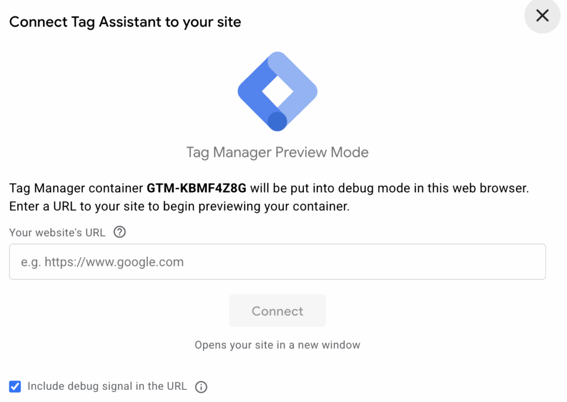Screen dimensions: 567x402
Task: Click the https://www.google.com placeholder text
Action: point(114,262)
